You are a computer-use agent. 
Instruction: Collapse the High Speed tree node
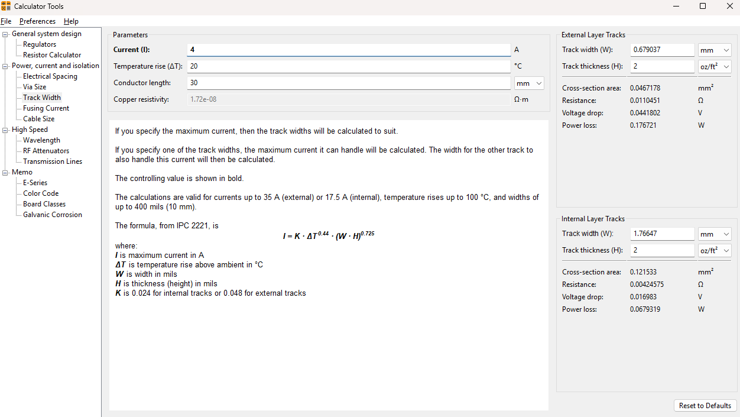6,130
